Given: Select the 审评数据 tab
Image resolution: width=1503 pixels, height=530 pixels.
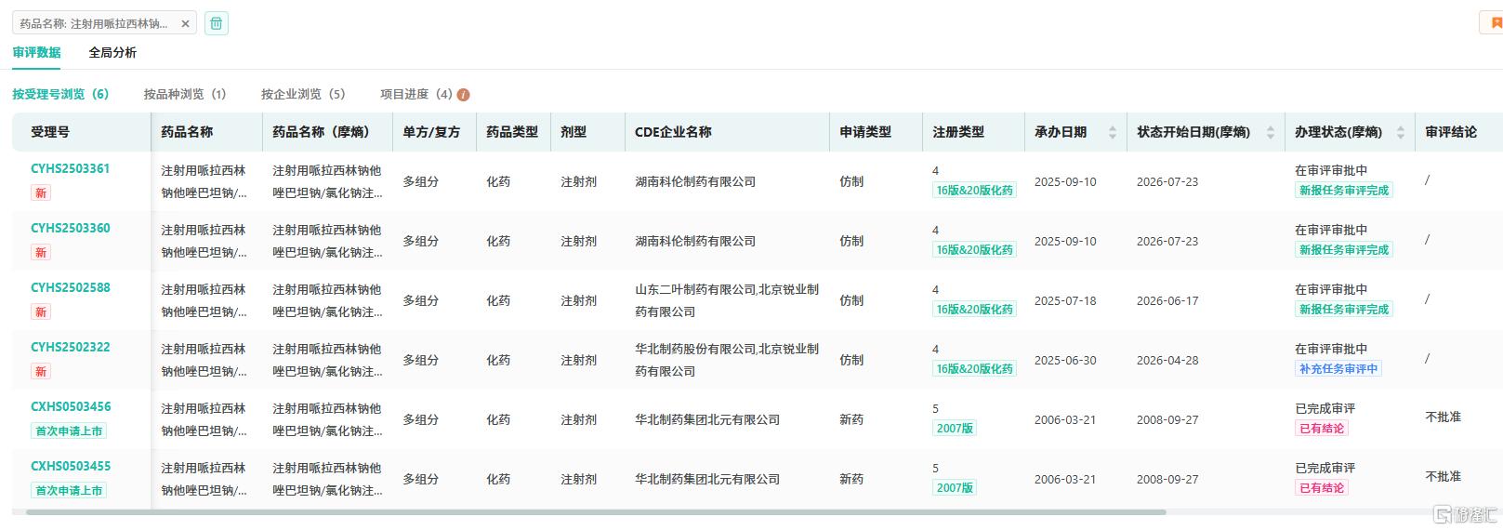Looking at the screenshot, I should click(x=37, y=53).
